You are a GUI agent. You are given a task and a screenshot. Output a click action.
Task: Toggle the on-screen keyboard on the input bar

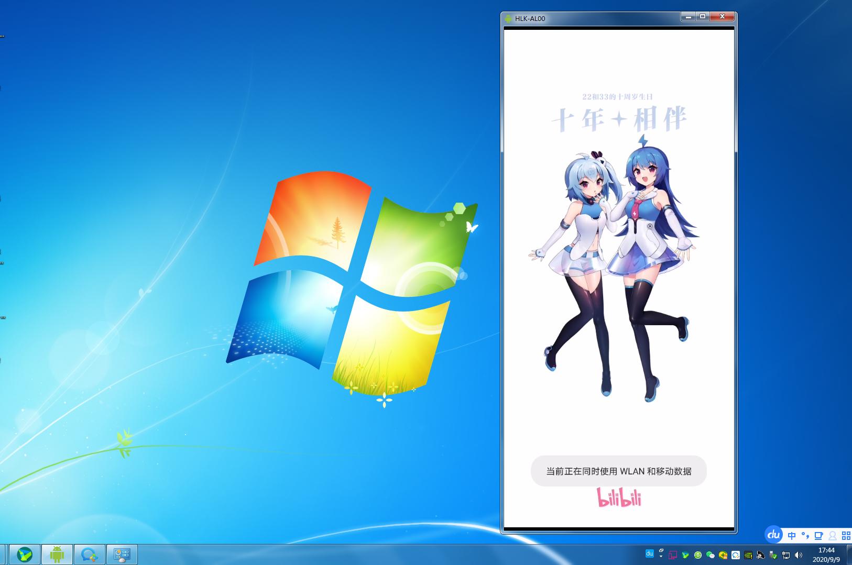818,536
